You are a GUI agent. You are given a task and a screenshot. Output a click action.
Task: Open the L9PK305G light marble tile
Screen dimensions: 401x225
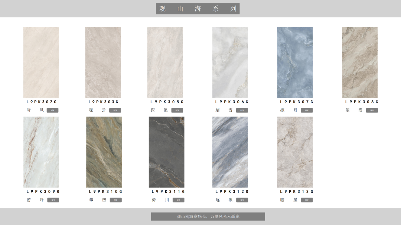pyautogui.click(x=165, y=62)
